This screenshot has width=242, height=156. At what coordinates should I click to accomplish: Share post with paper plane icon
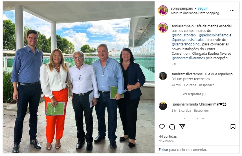click(x=182, y=127)
